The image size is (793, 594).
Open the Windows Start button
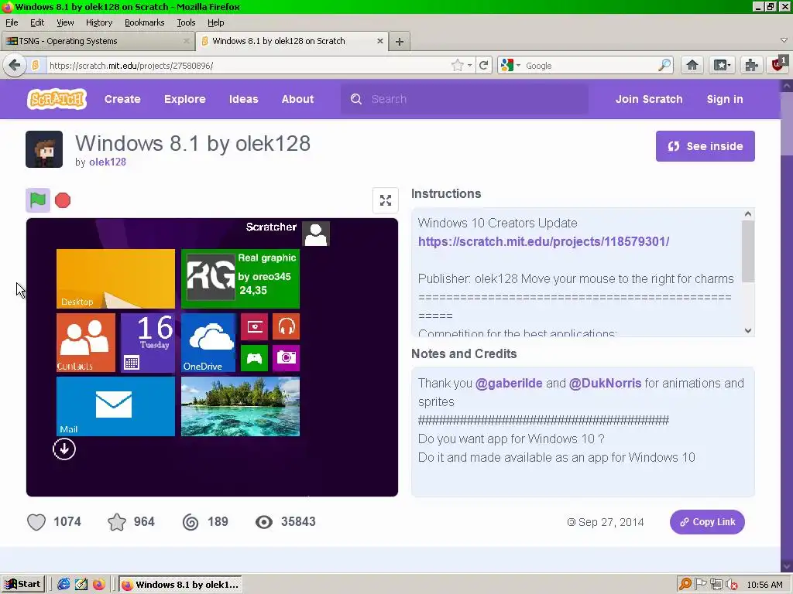[x=23, y=585]
